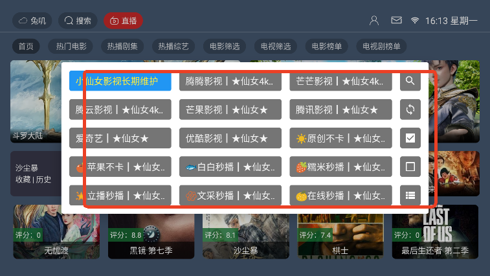Image resolution: width=490 pixels, height=276 pixels.
Task: Select source 腾腾影视
Action: click(x=230, y=81)
